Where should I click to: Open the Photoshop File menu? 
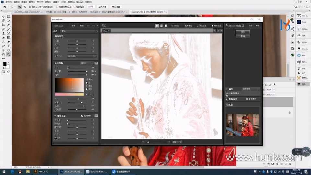[x=8, y=2]
